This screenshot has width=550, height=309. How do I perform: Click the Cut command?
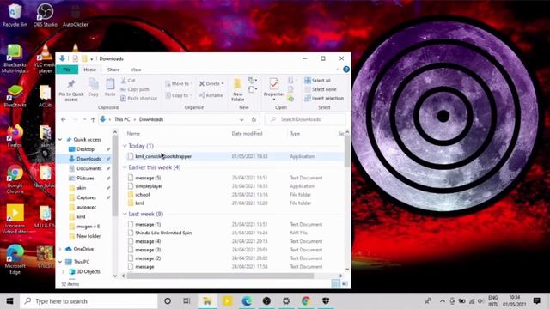tap(128, 81)
